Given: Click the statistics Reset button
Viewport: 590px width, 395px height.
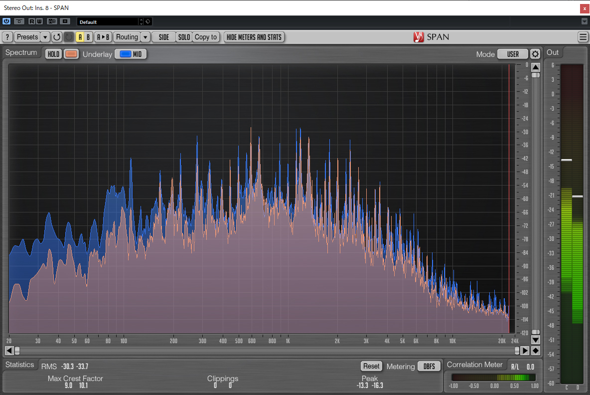Looking at the screenshot, I should (371, 366).
